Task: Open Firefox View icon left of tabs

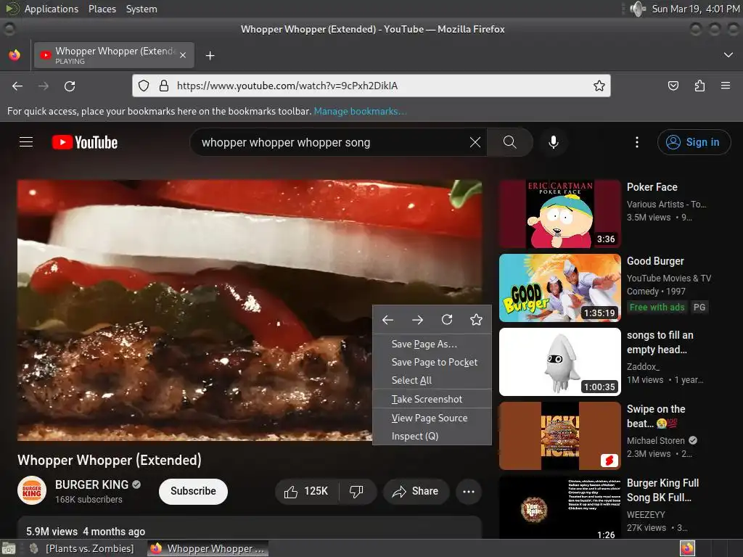Action: coord(15,55)
